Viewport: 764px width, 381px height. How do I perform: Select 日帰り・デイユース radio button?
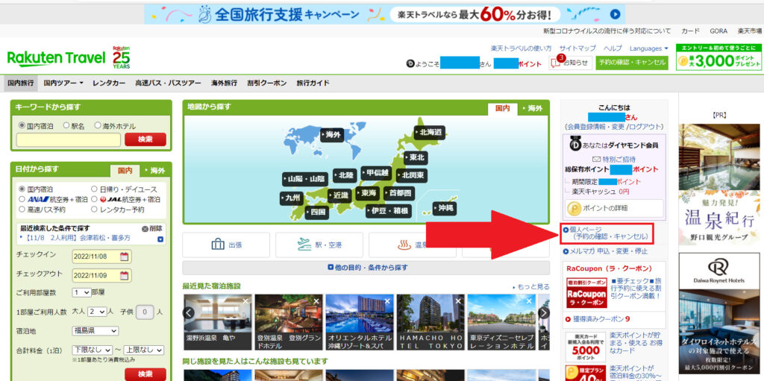95,189
